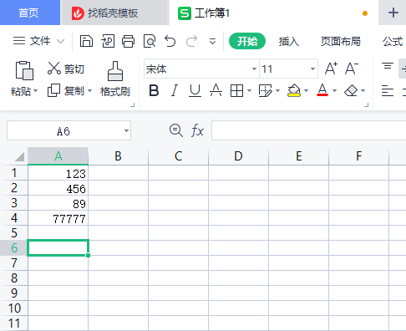Click the Cut scissors button

coord(66,69)
